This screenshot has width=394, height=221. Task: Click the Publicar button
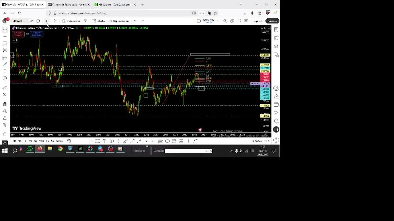click(x=272, y=21)
